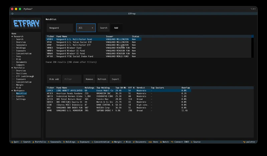Click the Search button next to the All dropdown
The image size is (267, 156).
tap(103, 28)
